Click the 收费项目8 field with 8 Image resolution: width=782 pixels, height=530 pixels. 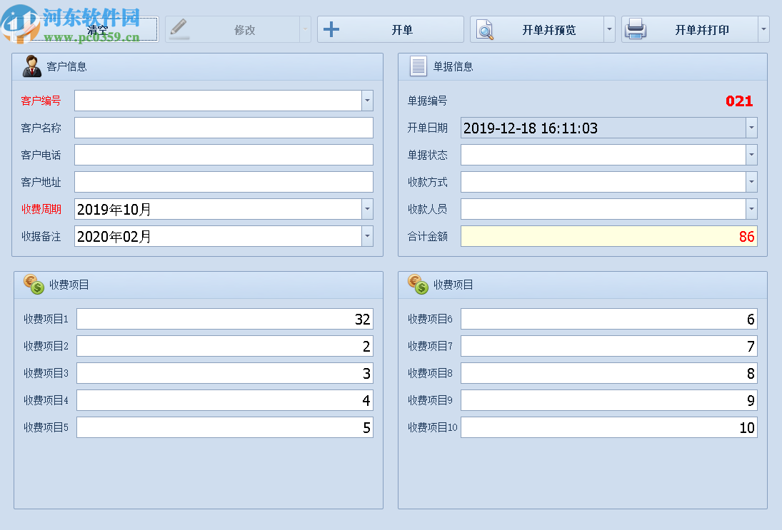coord(609,373)
